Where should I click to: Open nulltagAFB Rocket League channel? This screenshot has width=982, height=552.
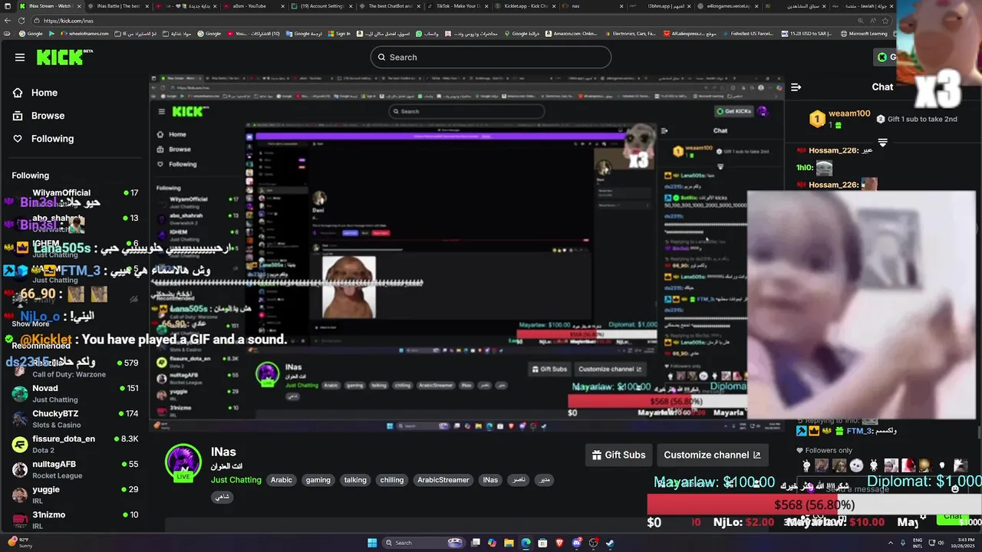tap(74, 469)
